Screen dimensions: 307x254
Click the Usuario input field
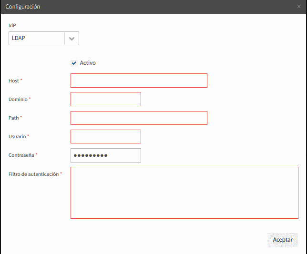pos(106,136)
